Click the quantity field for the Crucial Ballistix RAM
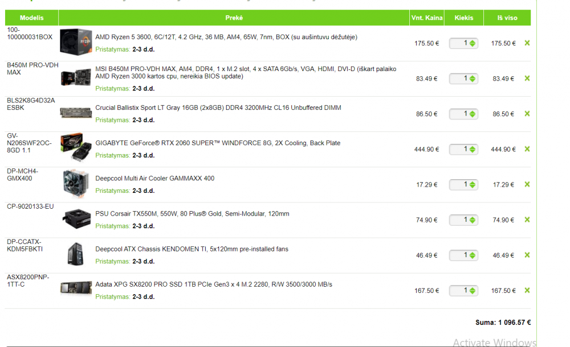The height and width of the screenshot is (347, 570). tap(459, 114)
